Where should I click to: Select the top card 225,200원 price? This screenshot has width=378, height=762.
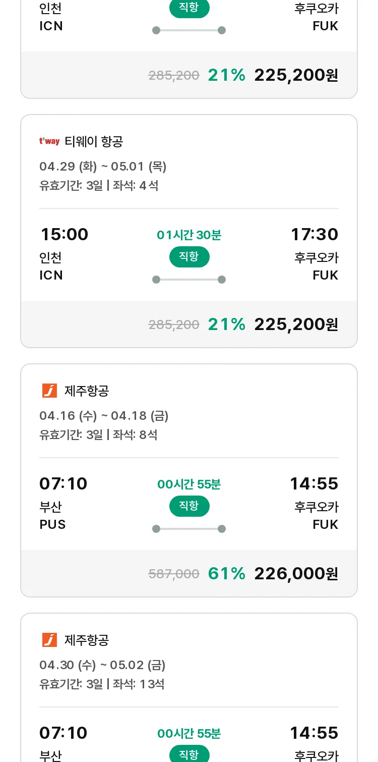296,75
